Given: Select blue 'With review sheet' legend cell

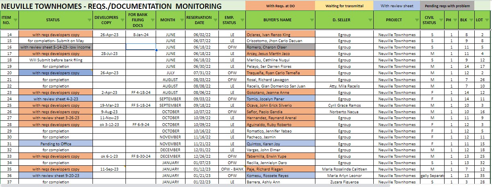Looking at the screenshot, I should coord(396,6).
